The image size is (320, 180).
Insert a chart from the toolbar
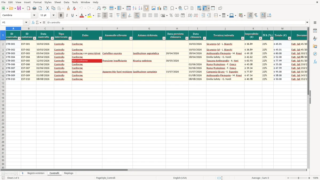159,8
